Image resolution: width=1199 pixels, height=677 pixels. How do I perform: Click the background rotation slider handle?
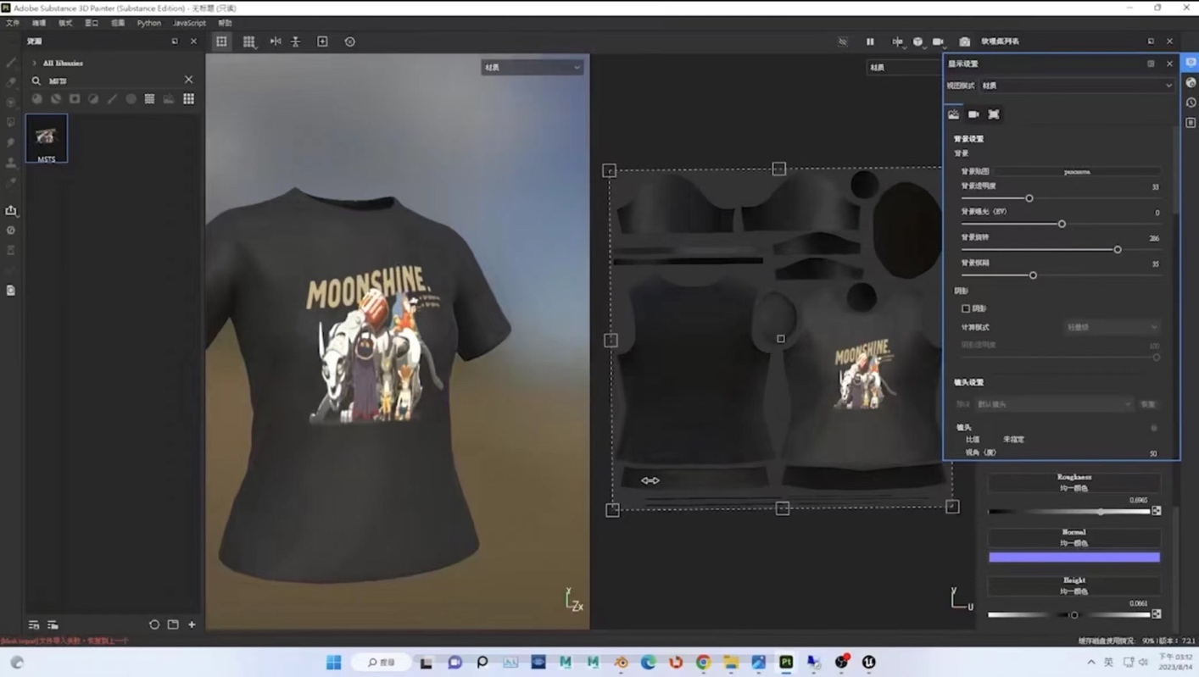1117,249
